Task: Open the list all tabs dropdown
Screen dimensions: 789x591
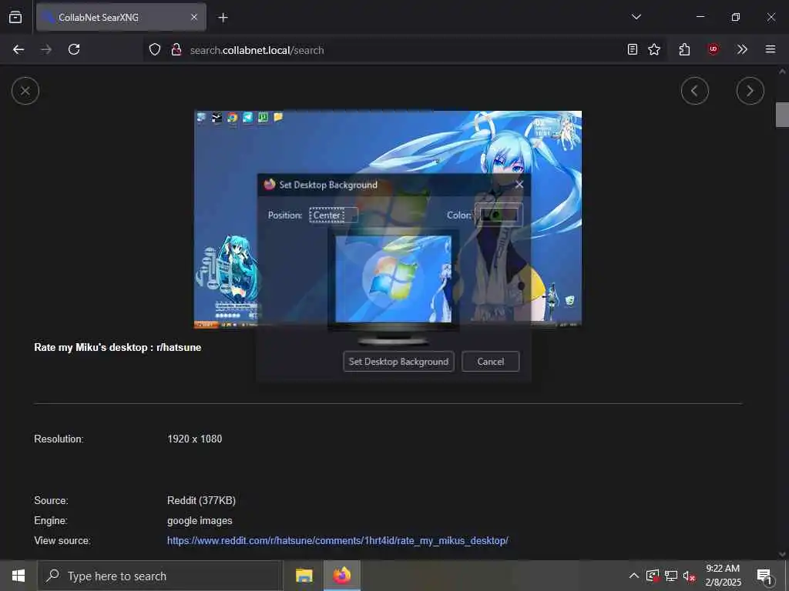Action: pyautogui.click(x=636, y=17)
